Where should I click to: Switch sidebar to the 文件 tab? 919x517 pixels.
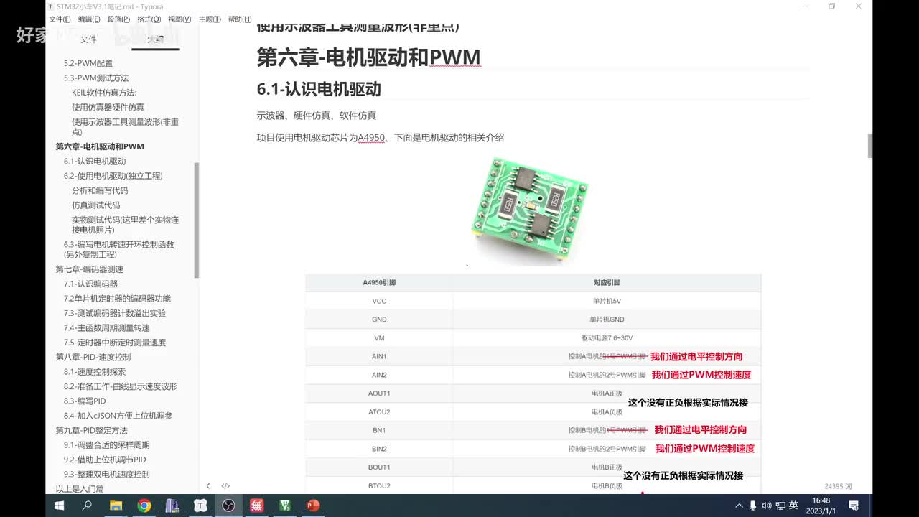pyautogui.click(x=88, y=39)
